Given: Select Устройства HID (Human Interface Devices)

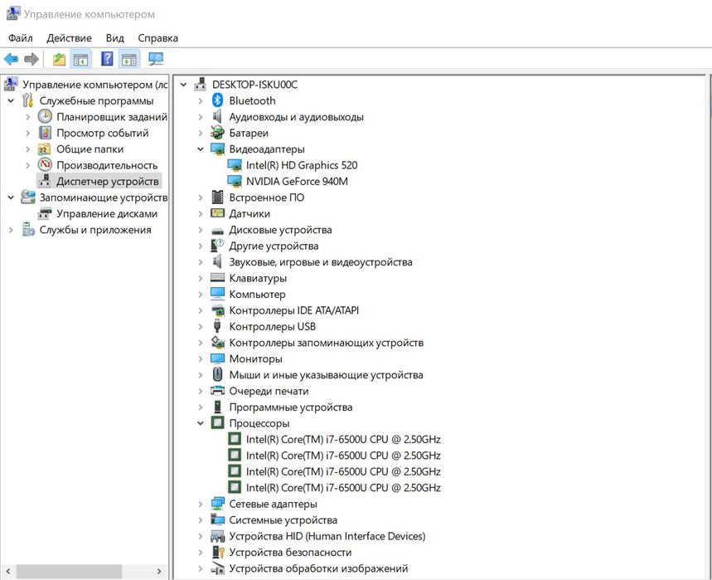Looking at the screenshot, I should tap(327, 536).
